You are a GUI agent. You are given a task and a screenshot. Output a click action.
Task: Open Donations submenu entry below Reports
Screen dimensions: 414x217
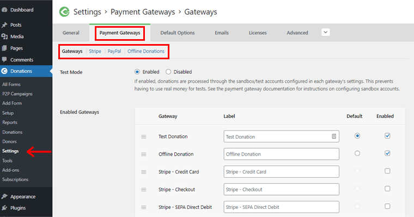point(13,132)
